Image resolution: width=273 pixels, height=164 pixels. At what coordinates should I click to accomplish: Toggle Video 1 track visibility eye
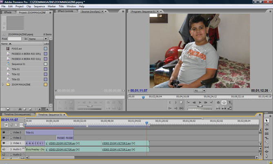coord(4,144)
